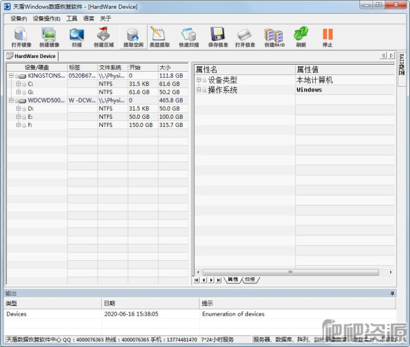Viewport: 410px width, 347px height.
Task: Click the 大小 column header
Action: [x=173, y=68]
